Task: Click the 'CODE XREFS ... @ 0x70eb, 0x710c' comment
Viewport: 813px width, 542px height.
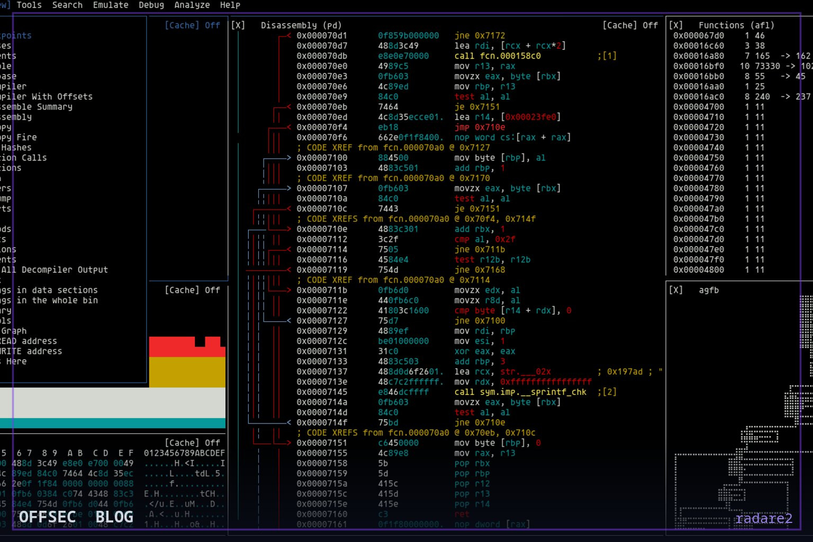Action: tap(416, 433)
